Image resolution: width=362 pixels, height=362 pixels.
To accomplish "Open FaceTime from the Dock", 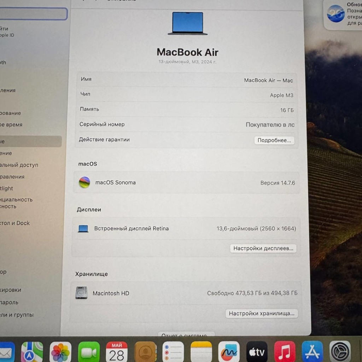I will (x=89, y=352).
